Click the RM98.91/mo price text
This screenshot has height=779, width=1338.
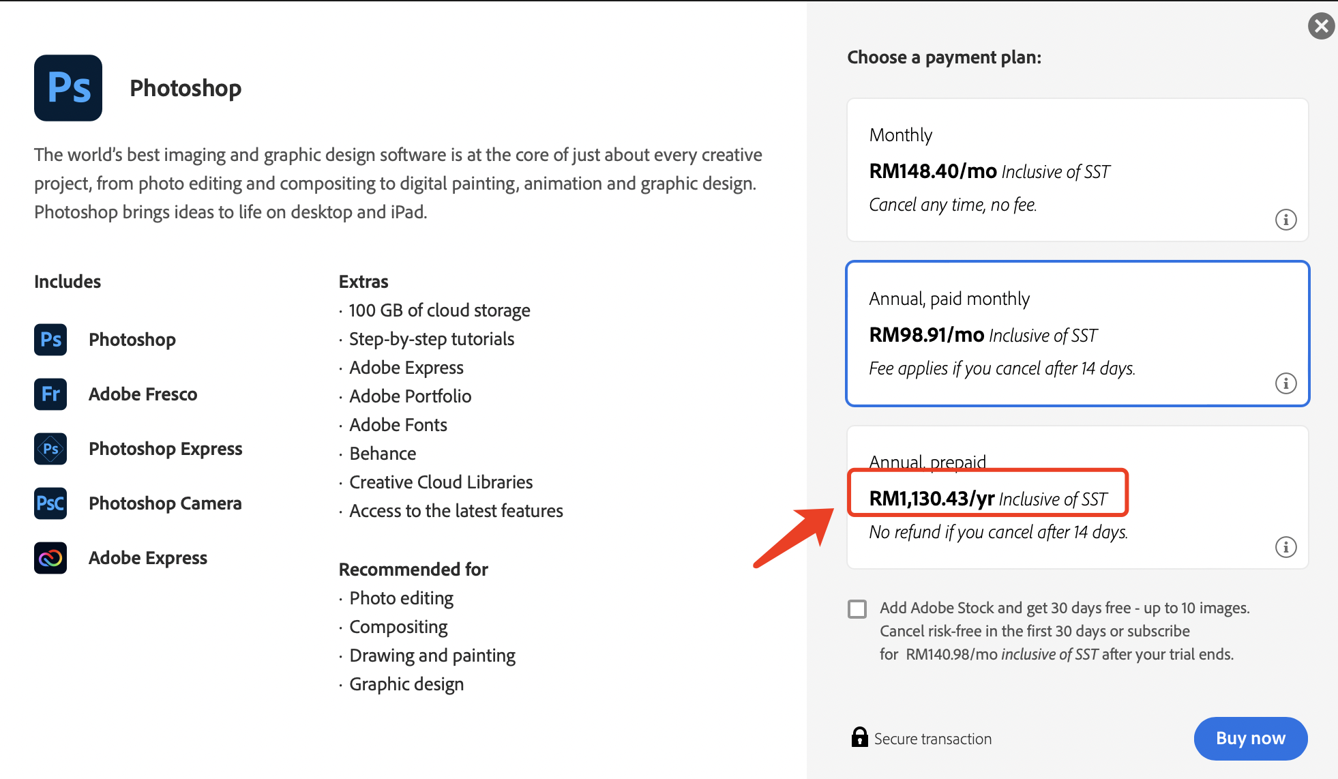pyautogui.click(x=927, y=335)
